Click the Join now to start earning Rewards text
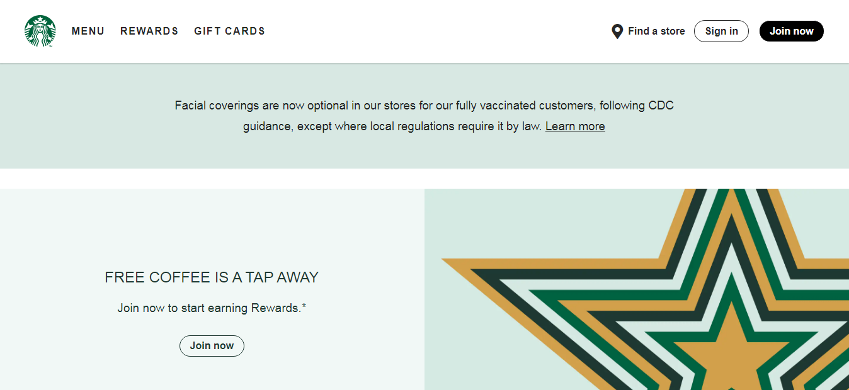 (212, 308)
